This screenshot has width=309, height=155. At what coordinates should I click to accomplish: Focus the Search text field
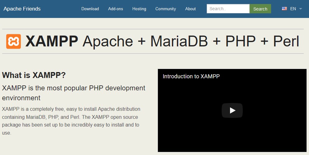click(x=228, y=9)
